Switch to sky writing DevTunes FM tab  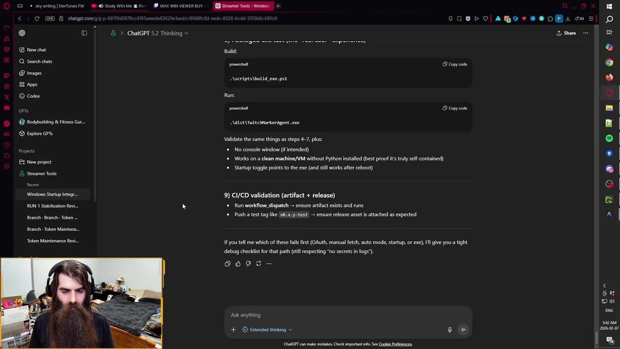[x=57, y=6]
